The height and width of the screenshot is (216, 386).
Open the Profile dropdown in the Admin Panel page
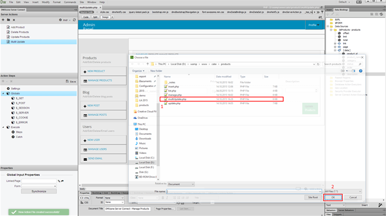pos(314,25)
